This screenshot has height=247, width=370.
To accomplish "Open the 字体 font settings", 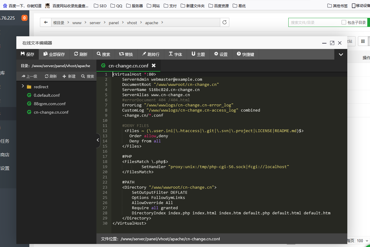I will click(175, 54).
